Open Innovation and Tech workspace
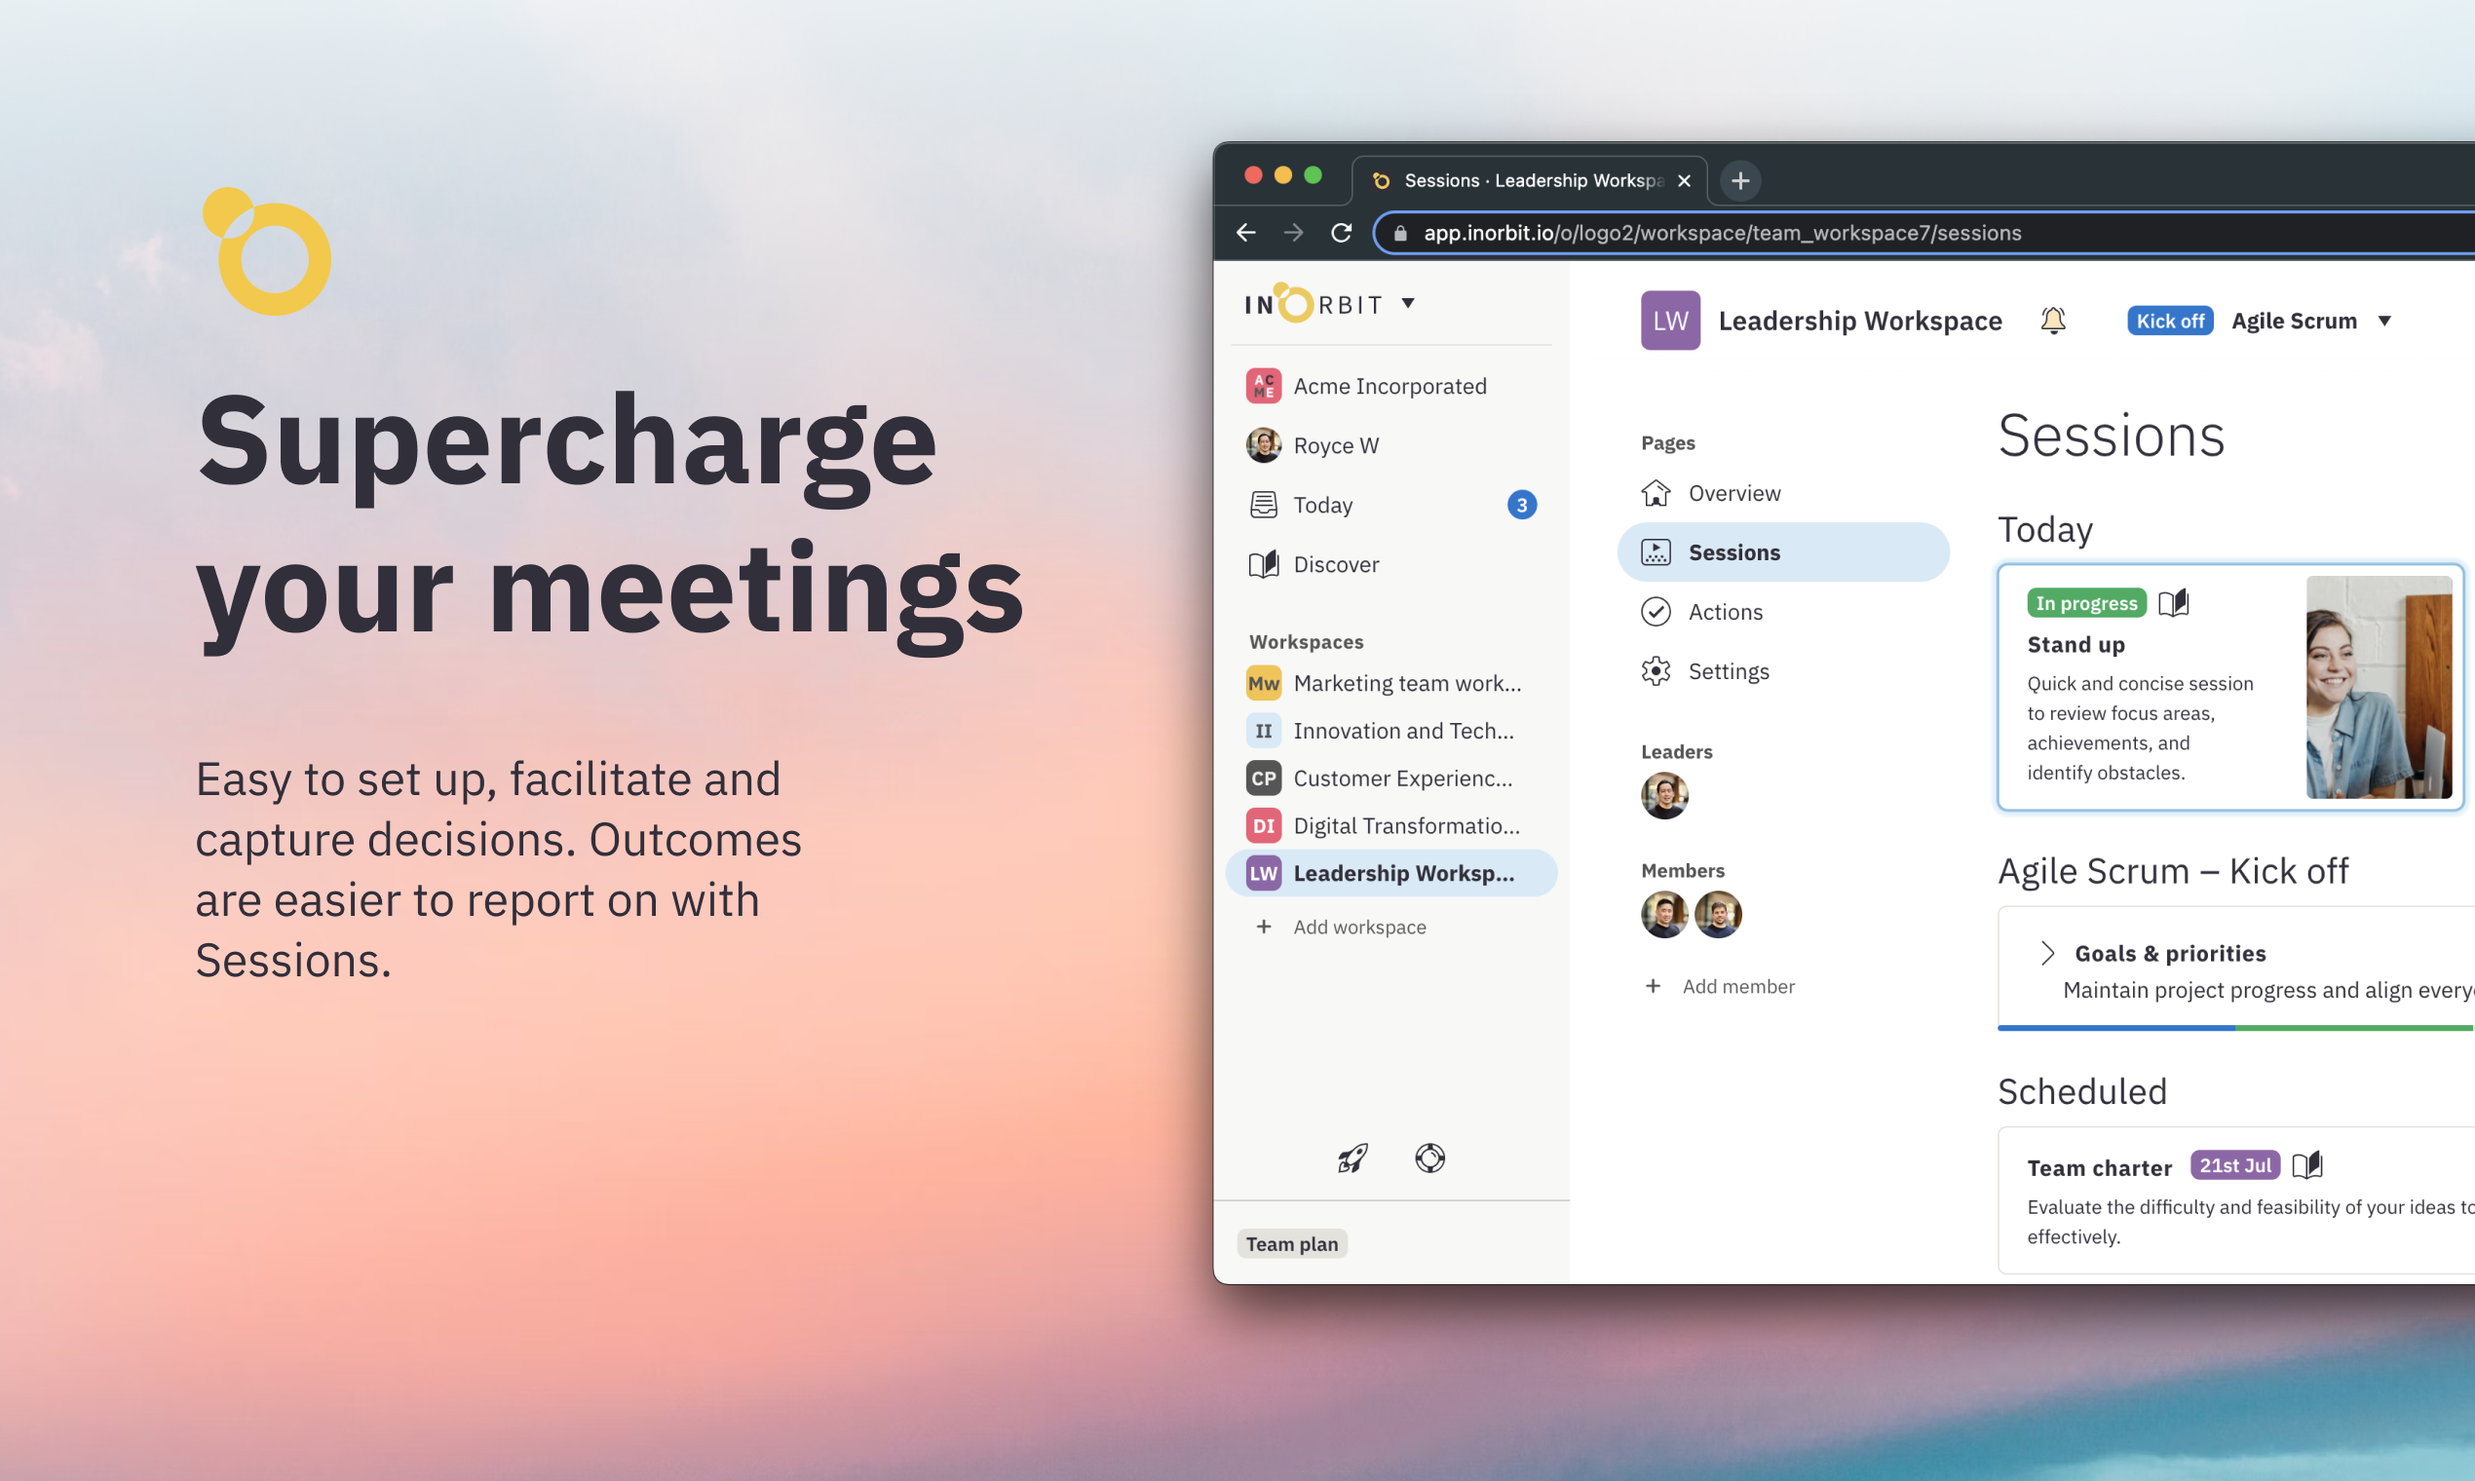Viewport: 2475px width, 1481px height. click(1390, 731)
